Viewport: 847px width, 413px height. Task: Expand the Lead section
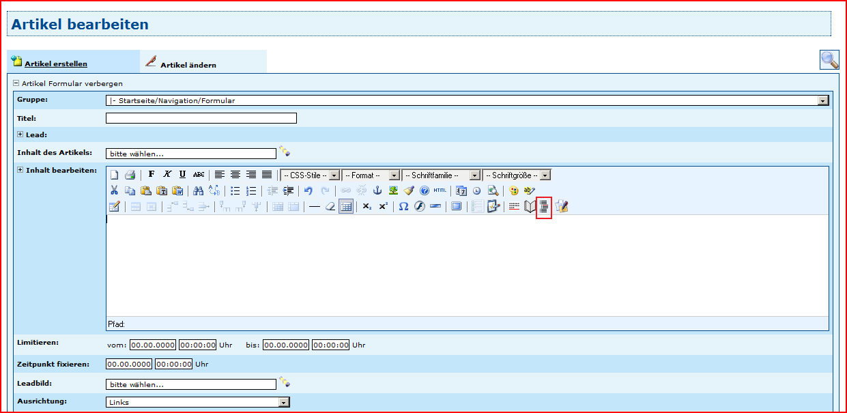tap(20, 134)
